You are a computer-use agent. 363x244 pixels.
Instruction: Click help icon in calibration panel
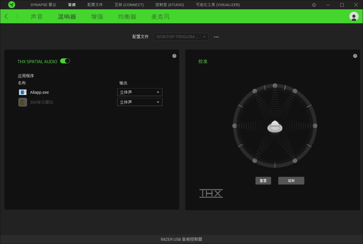(355, 56)
